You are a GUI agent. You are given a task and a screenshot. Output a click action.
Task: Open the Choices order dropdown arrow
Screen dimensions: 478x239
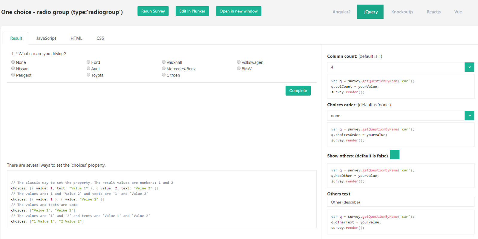[x=469, y=116]
